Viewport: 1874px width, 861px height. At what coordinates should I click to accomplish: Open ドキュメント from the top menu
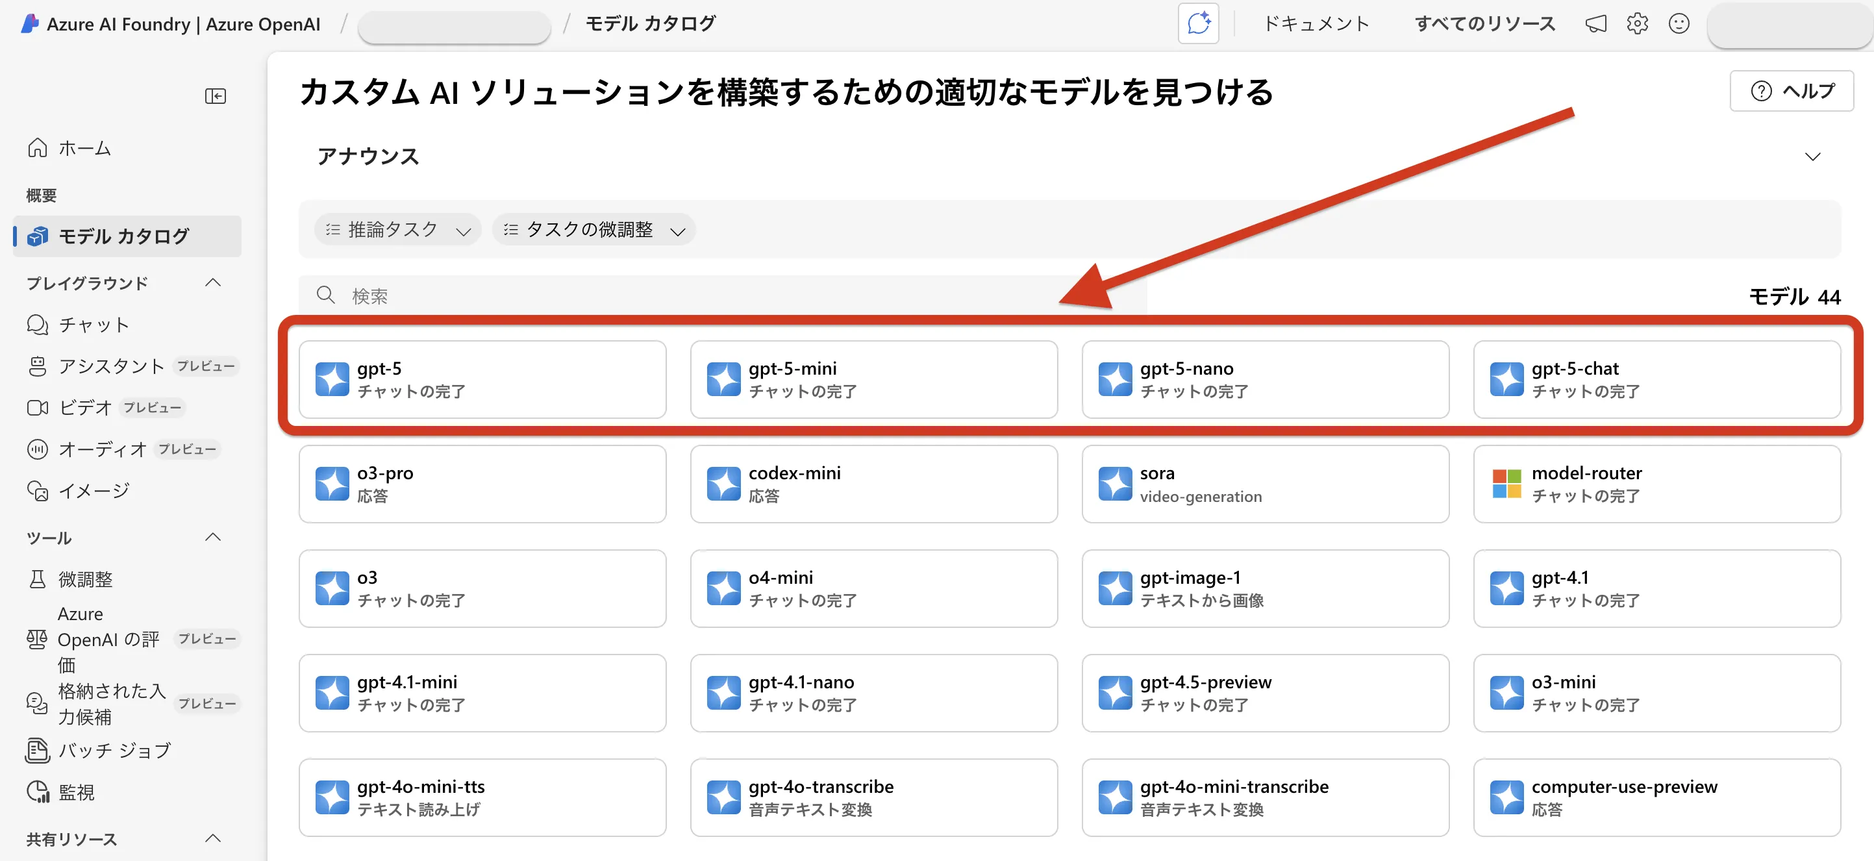[x=1316, y=23]
